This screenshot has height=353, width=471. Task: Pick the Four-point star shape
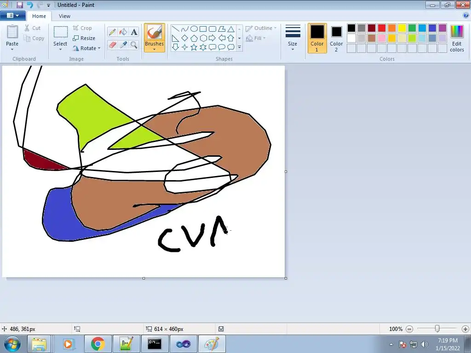[x=185, y=47]
